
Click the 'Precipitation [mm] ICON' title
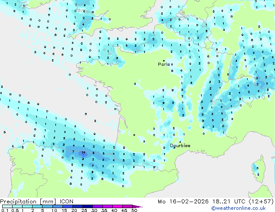[37, 202]
